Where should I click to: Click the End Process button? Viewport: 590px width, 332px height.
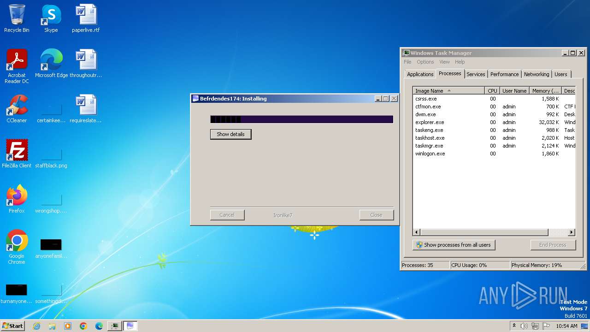click(553, 245)
